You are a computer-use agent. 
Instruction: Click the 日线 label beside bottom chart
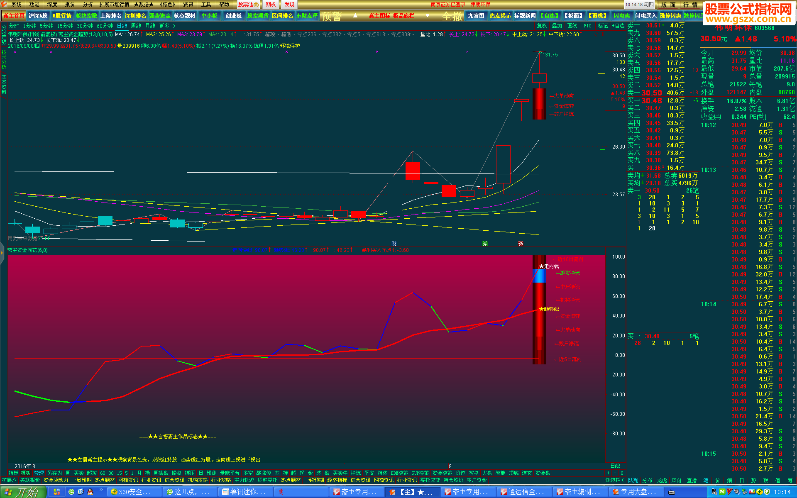tap(615, 466)
